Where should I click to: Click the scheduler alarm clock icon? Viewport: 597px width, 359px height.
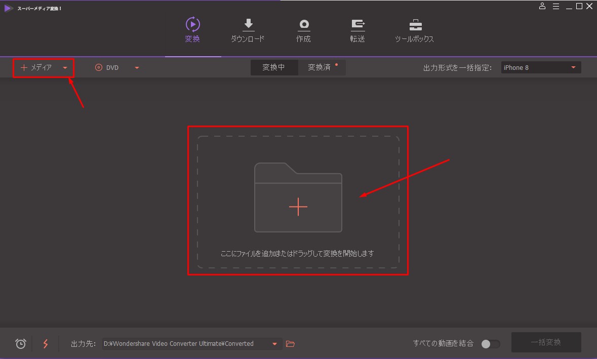click(21, 344)
